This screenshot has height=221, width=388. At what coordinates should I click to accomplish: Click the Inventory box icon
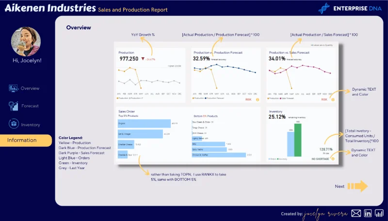pos(14,124)
